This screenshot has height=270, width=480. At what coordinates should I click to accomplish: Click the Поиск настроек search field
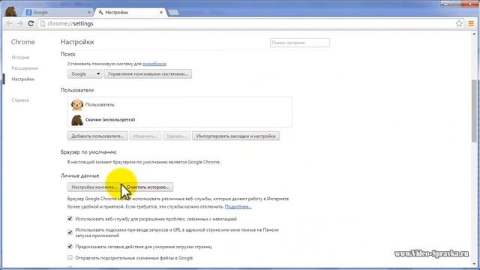[300, 43]
